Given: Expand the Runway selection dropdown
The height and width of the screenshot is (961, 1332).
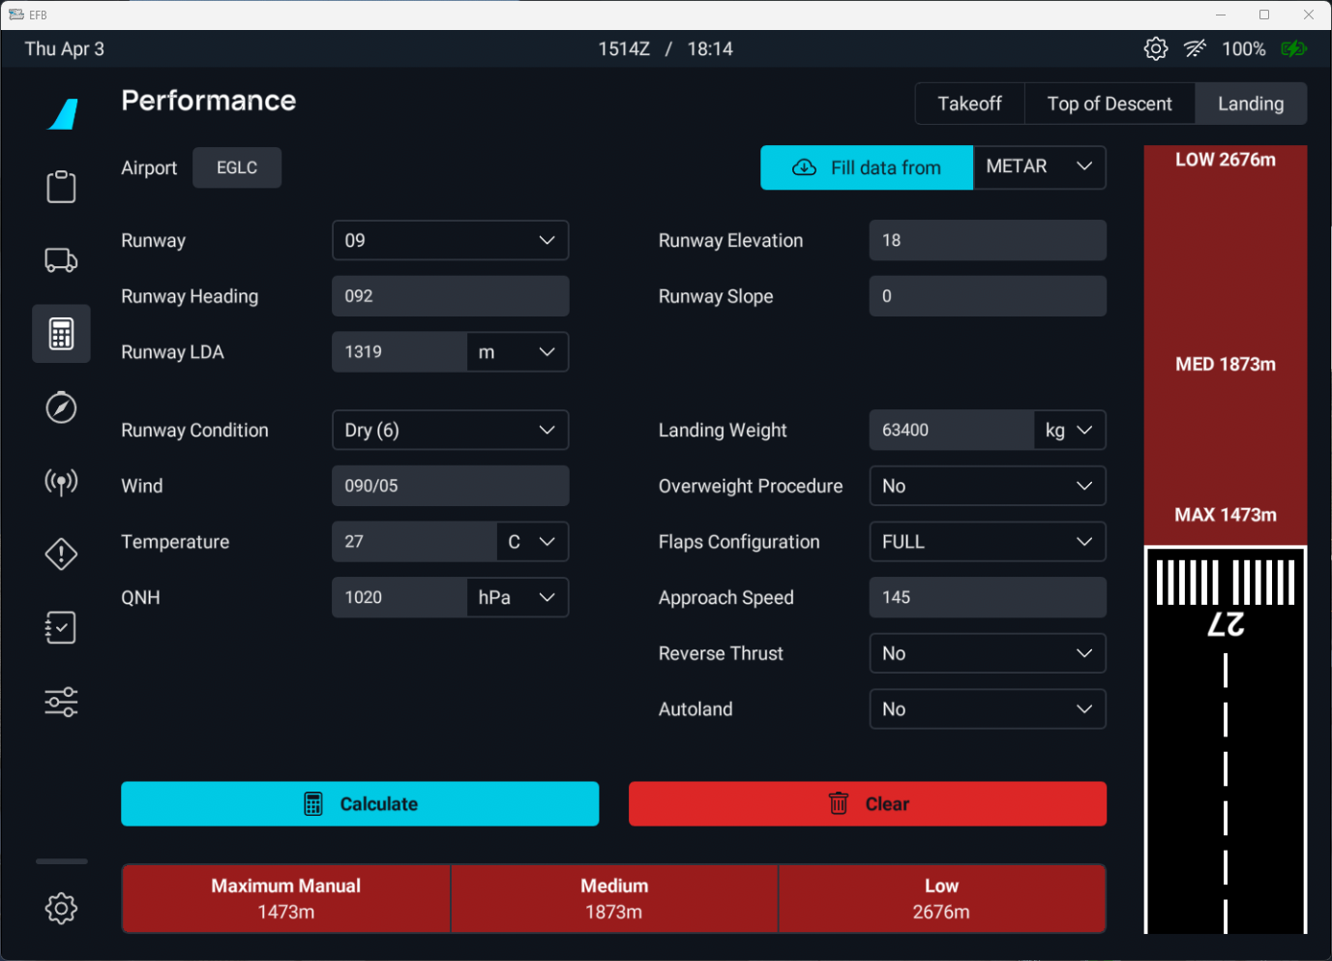Looking at the screenshot, I should click(x=450, y=241).
